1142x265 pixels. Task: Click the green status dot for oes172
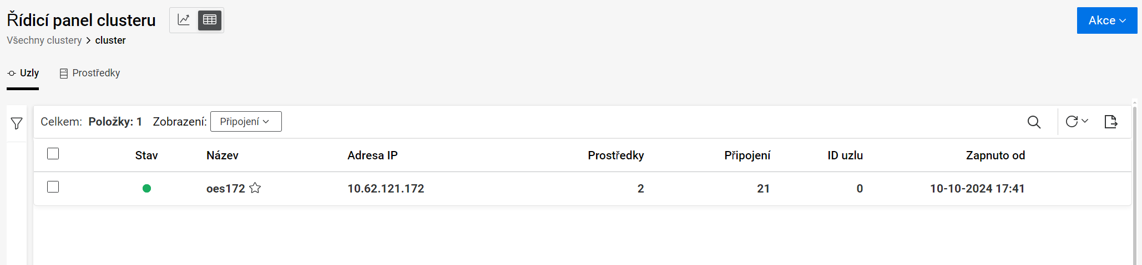pyautogui.click(x=146, y=189)
